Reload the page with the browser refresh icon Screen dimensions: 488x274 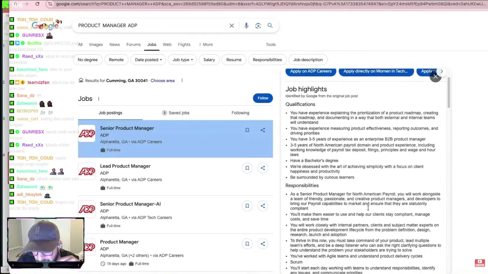click(37, 4)
